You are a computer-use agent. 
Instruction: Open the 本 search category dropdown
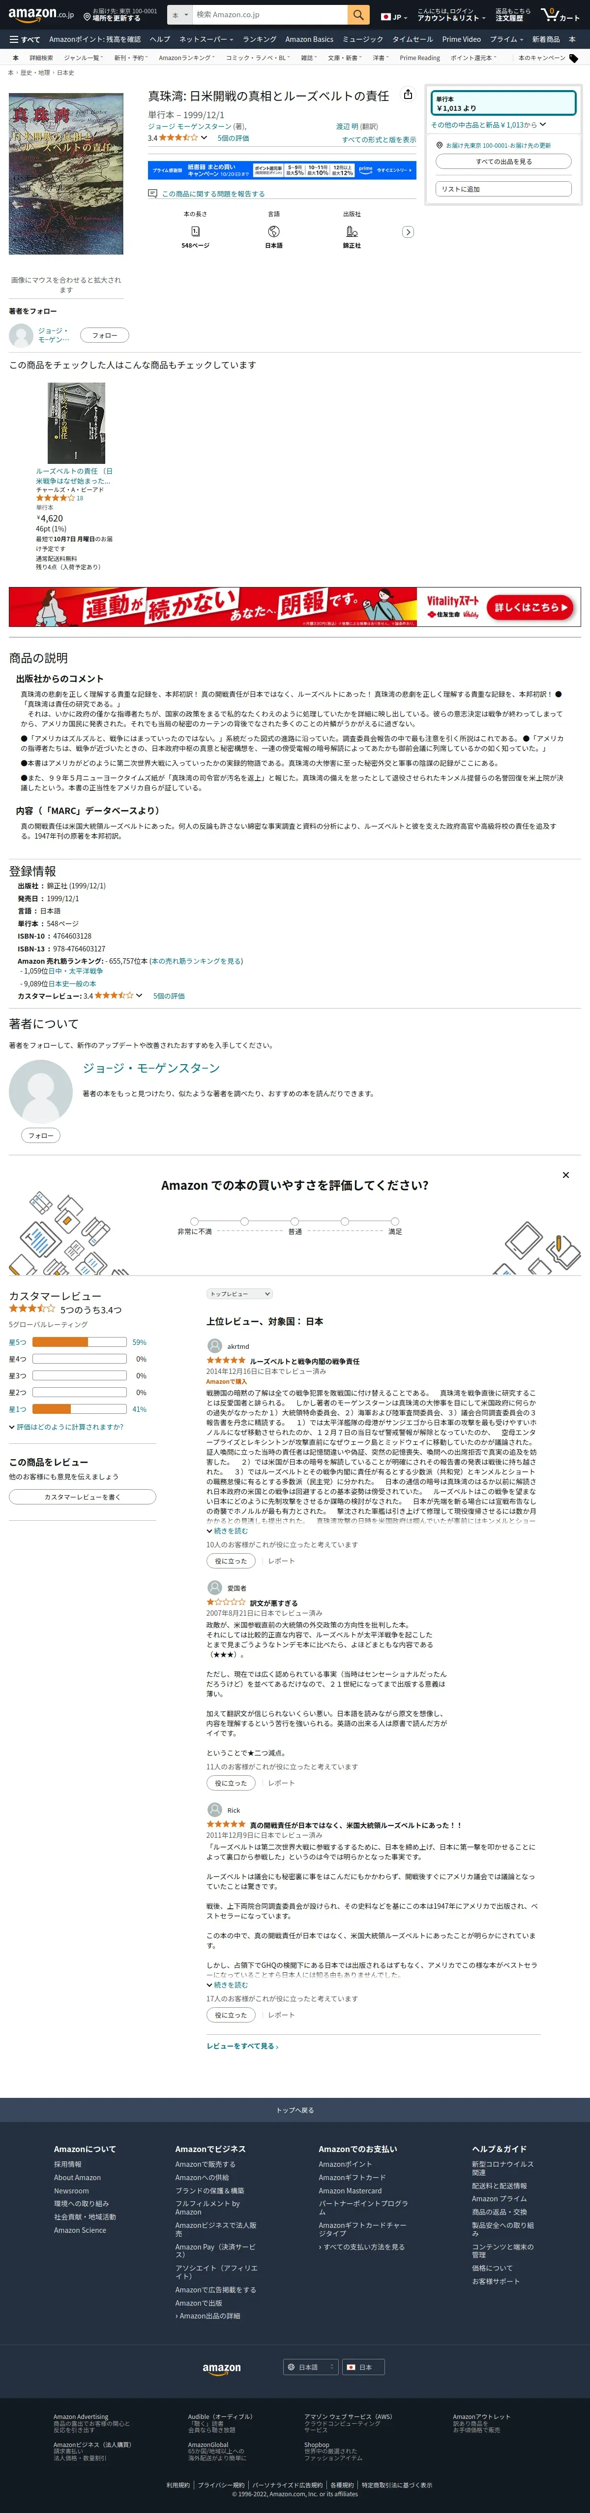179,15
